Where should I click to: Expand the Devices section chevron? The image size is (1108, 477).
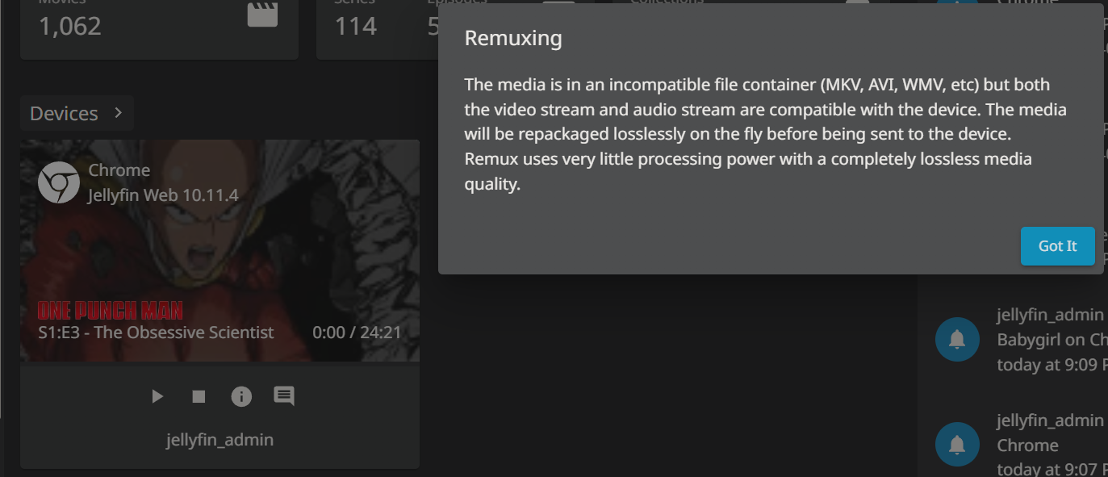click(x=119, y=113)
